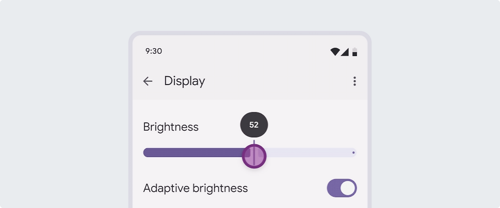Viewport: 500px width, 208px height.
Task: Click empty app bar space right of Display title
Action: 277,81
